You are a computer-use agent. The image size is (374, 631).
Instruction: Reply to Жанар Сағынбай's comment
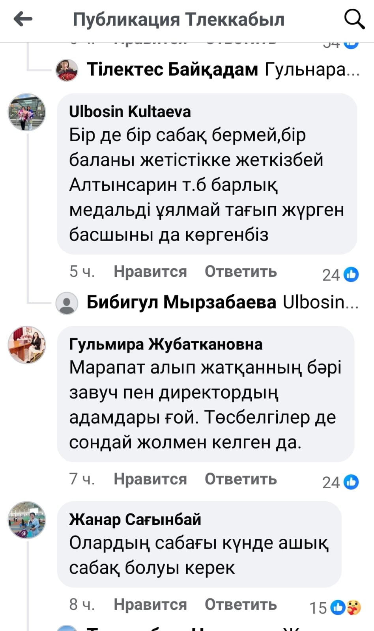(x=241, y=605)
